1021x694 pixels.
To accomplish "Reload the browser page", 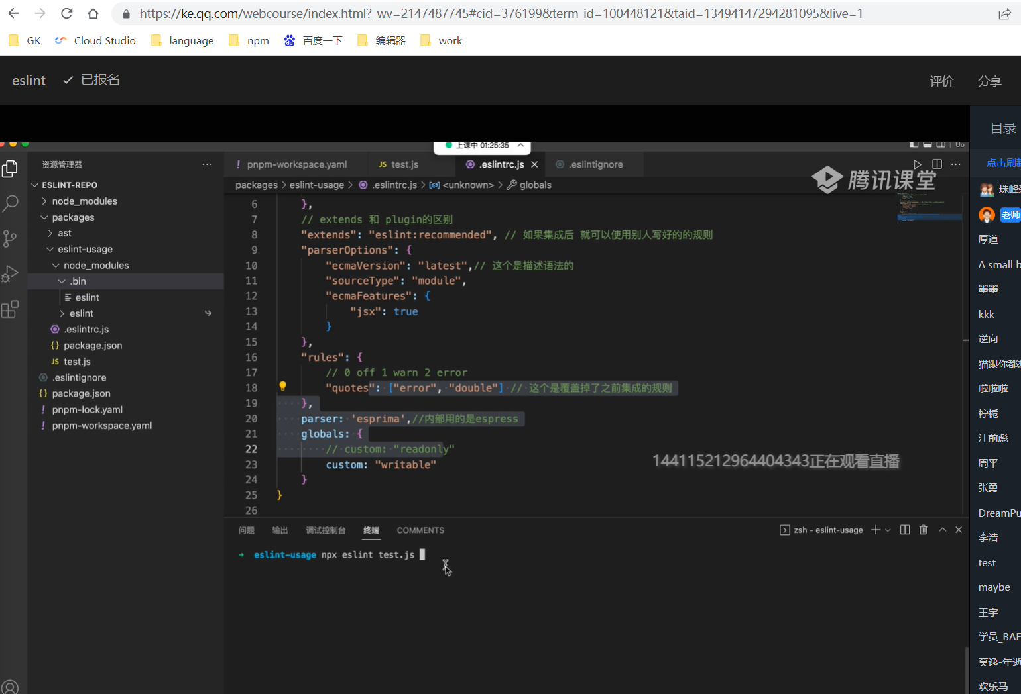I will point(66,13).
